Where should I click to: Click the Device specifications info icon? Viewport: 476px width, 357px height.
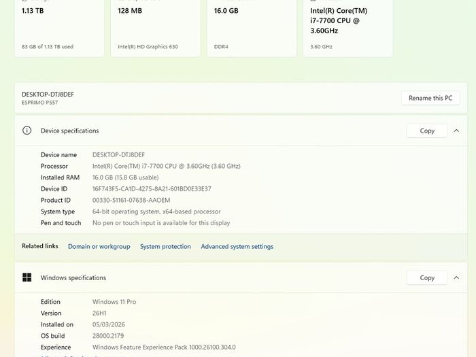[27, 131]
